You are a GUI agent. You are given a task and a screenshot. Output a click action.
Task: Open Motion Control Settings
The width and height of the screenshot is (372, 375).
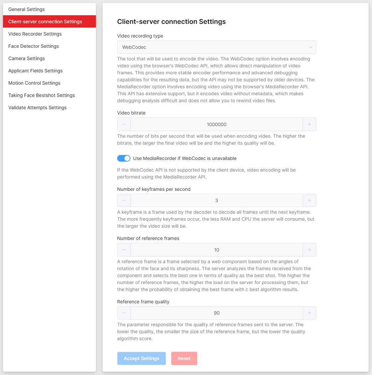pos(34,83)
